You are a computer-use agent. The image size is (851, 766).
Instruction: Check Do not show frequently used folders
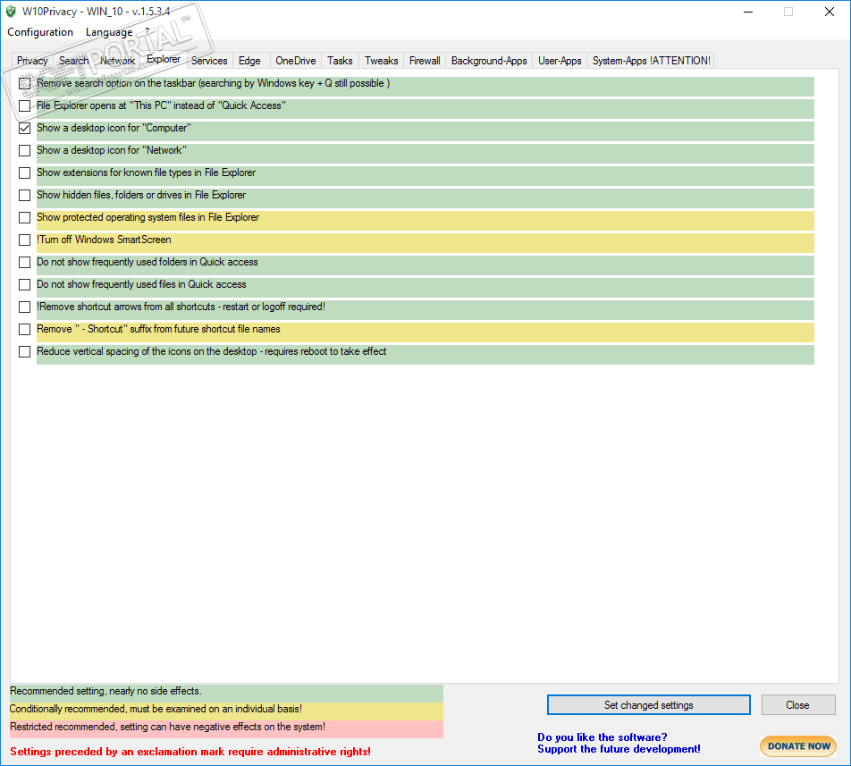(24, 262)
